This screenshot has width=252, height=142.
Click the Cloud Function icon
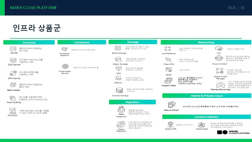click(13, 110)
